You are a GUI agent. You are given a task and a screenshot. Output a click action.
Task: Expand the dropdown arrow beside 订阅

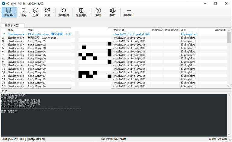tap(29, 12)
